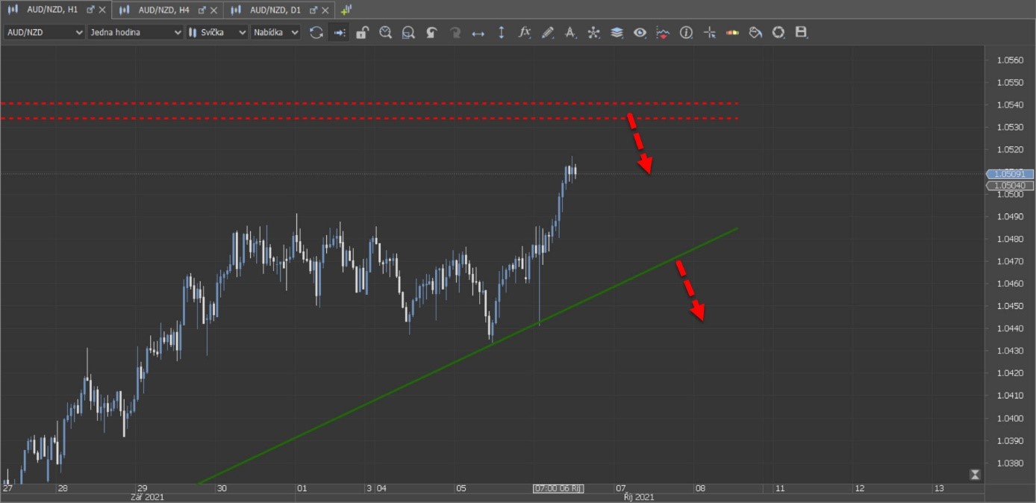Viewport: 1036px width, 503px height.
Task: Click the circular ring settings icon
Action: click(x=778, y=33)
